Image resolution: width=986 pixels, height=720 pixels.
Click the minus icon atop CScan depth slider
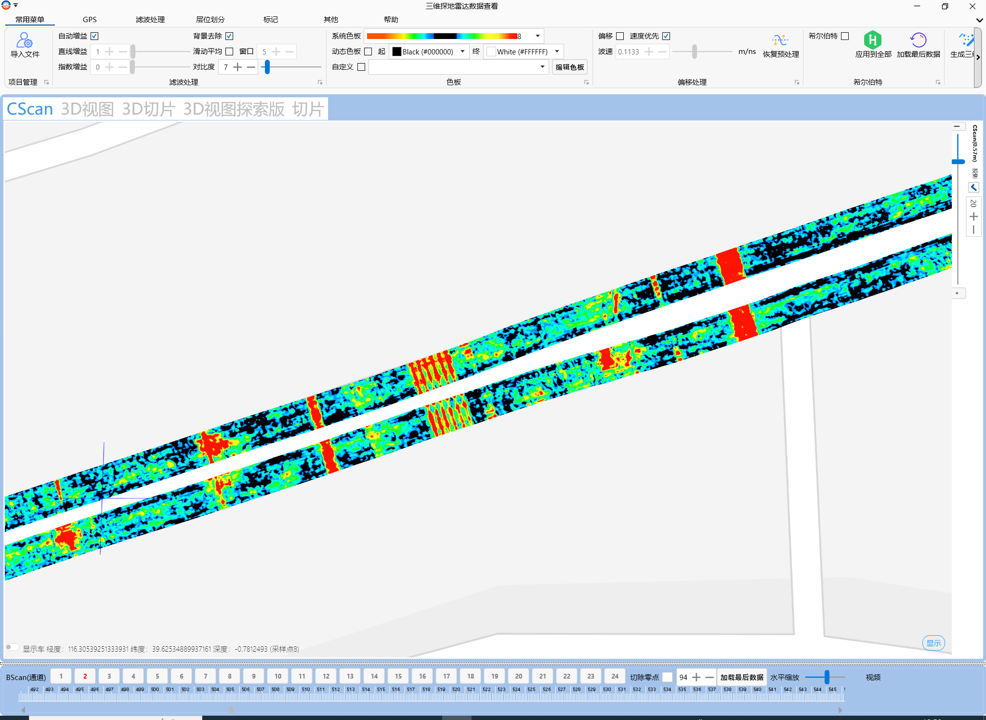[957, 126]
